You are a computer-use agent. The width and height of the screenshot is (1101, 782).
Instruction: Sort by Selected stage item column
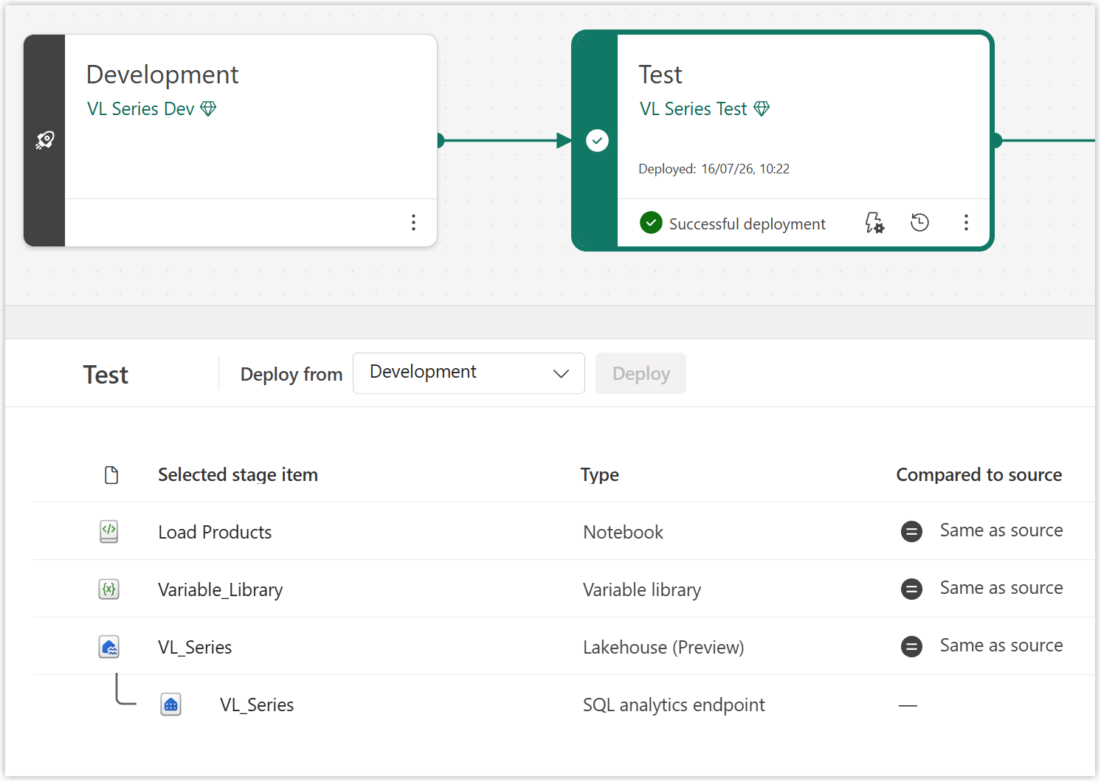[x=238, y=475]
